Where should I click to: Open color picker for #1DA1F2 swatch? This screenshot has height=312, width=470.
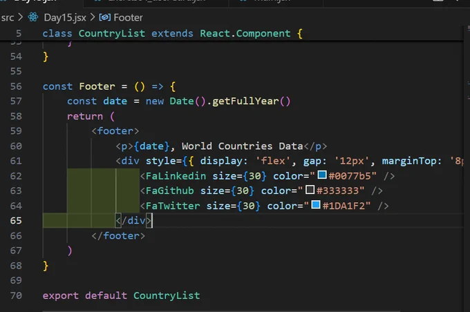[316, 205]
